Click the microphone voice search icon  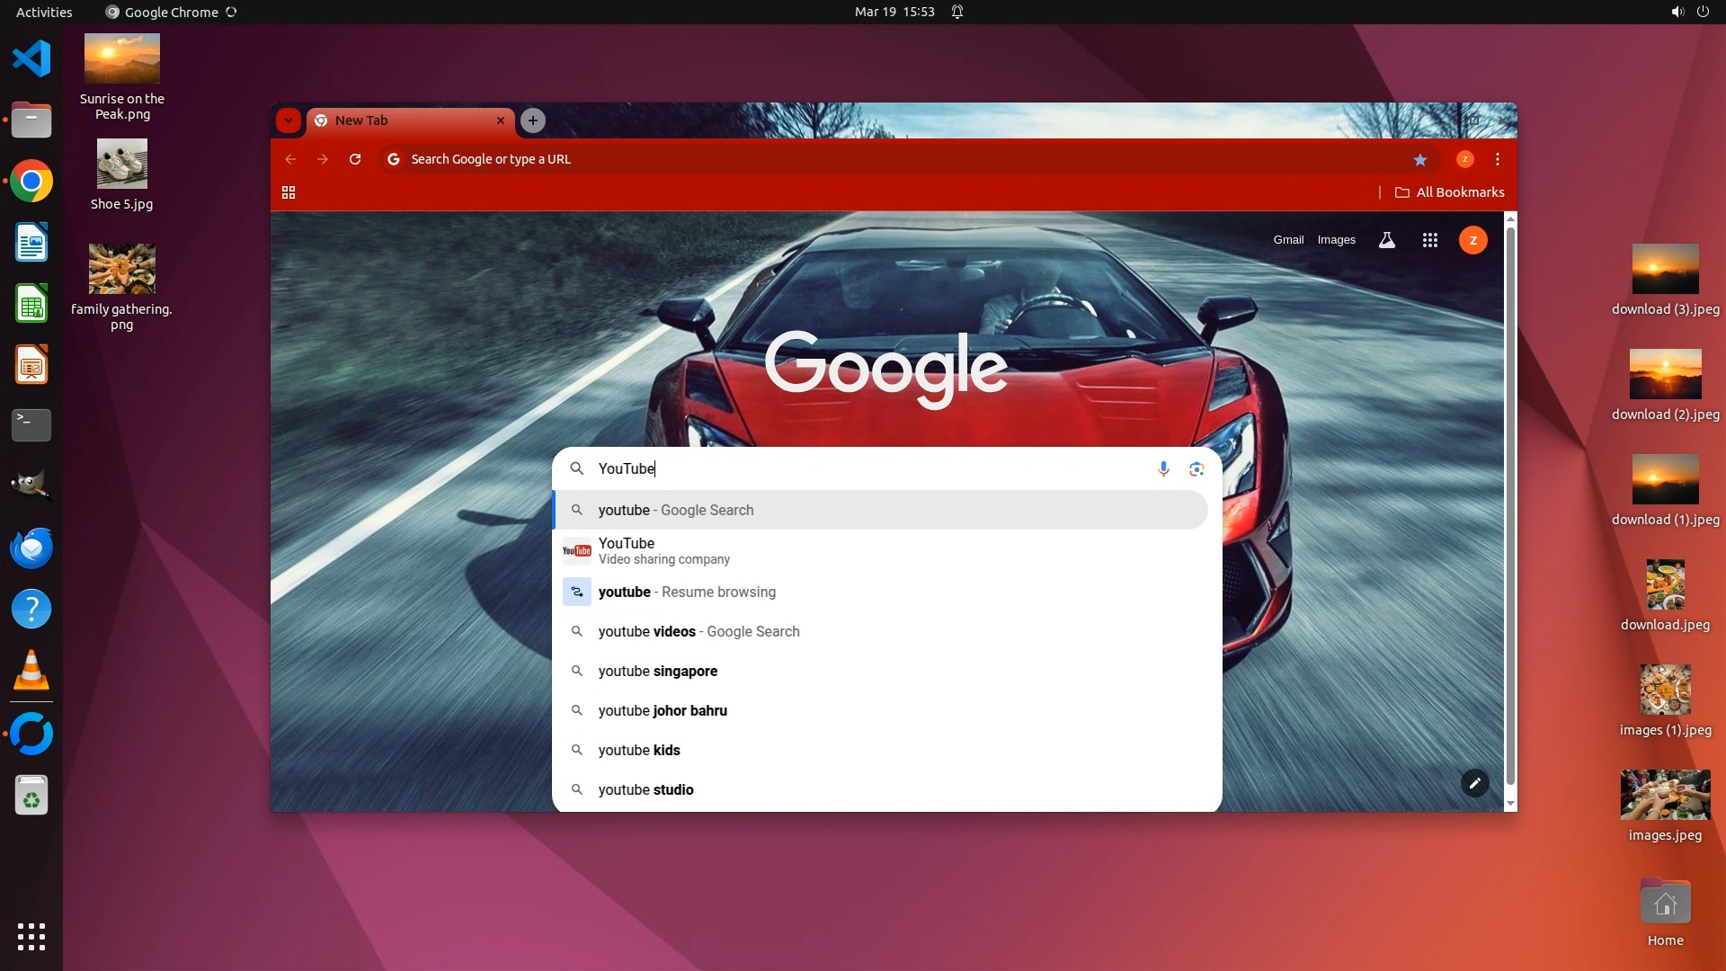coord(1163,468)
